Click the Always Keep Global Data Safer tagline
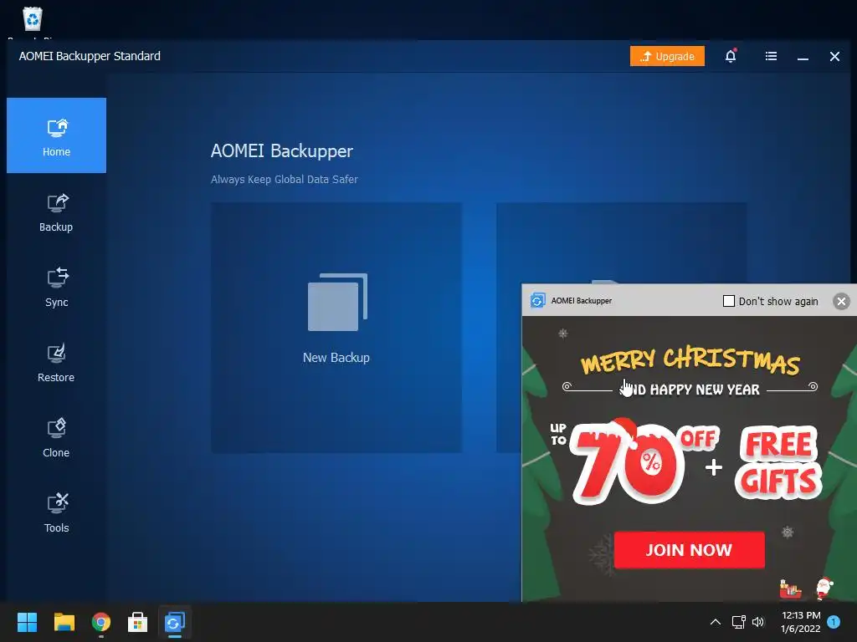The image size is (857, 642). [x=285, y=179]
